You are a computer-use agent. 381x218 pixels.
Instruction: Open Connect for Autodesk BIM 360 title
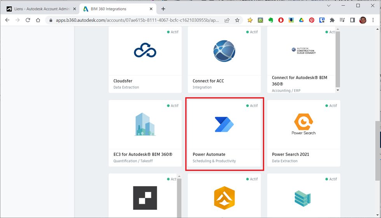click(x=299, y=81)
